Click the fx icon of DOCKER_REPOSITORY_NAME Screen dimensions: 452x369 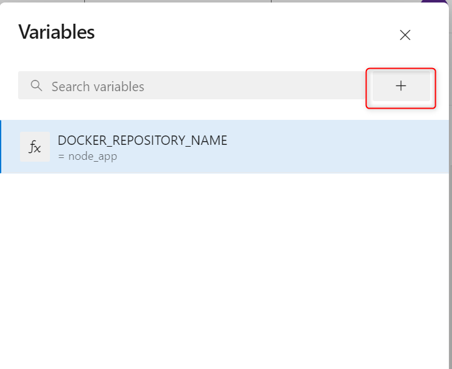tap(35, 147)
